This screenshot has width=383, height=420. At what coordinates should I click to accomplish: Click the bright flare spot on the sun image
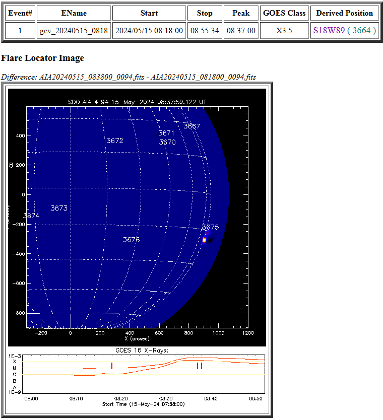click(x=204, y=240)
